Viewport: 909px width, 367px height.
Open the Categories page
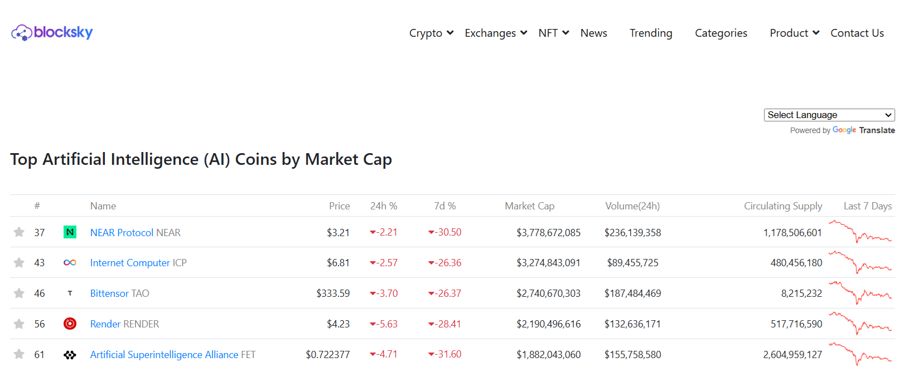721,33
